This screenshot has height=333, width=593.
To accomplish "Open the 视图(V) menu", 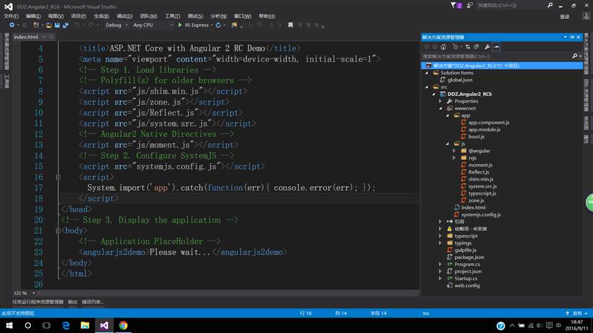I will [x=56, y=16].
